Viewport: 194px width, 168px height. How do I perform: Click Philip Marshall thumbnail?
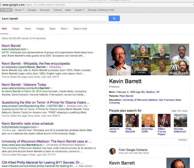(x=132, y=120)
